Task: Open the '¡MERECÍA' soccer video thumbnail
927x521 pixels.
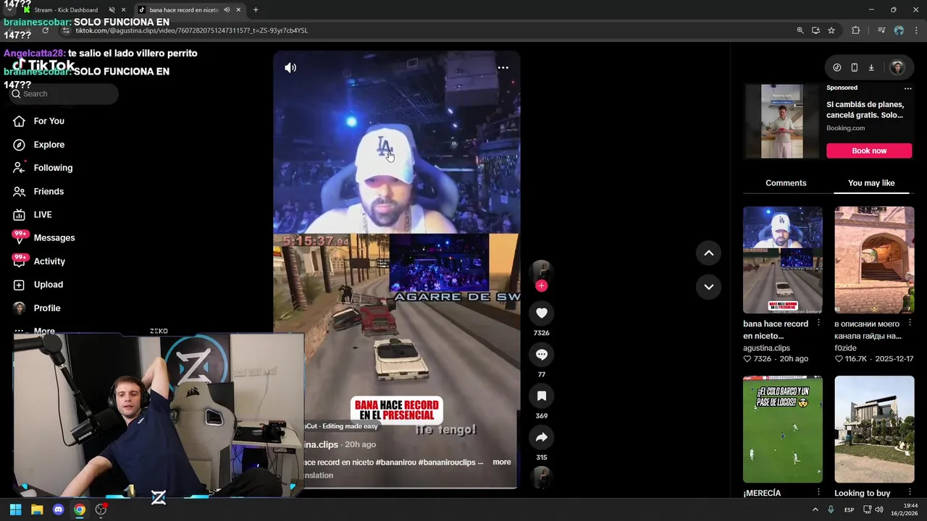Action: [x=783, y=429]
